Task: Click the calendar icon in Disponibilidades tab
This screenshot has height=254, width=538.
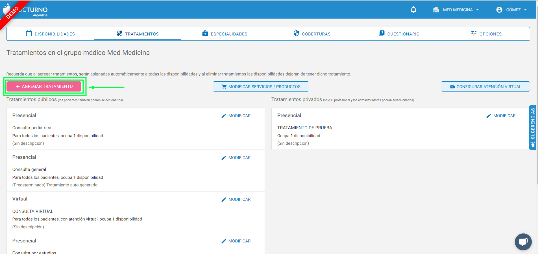Action: (x=29, y=34)
